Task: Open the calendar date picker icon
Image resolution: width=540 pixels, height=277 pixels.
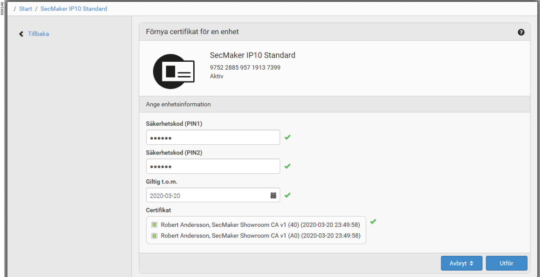Action: (273, 195)
